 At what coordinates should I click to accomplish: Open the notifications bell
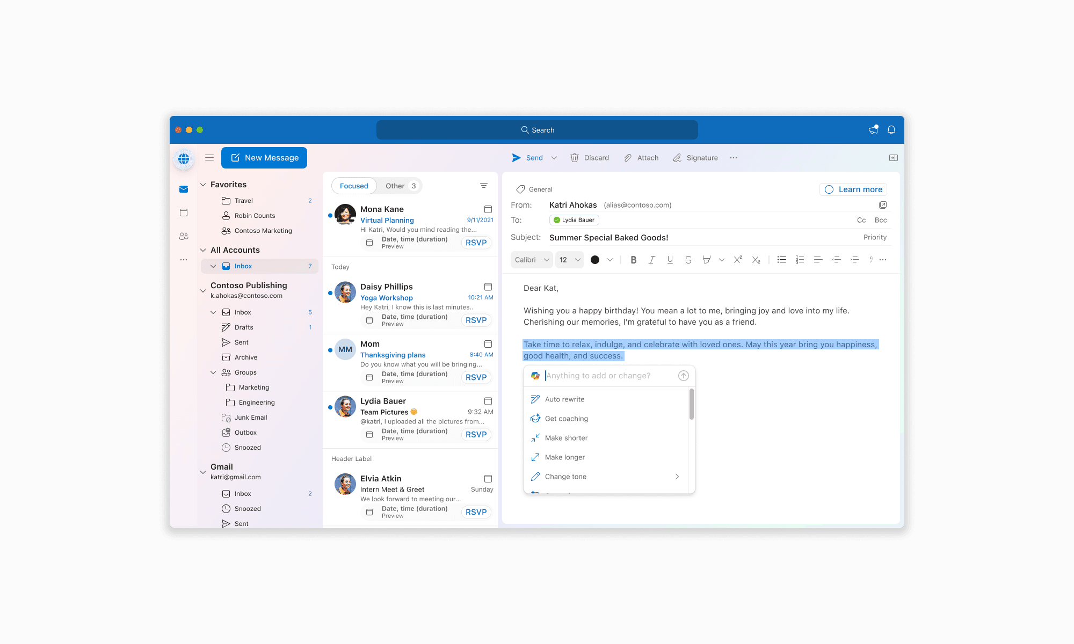[x=891, y=130]
